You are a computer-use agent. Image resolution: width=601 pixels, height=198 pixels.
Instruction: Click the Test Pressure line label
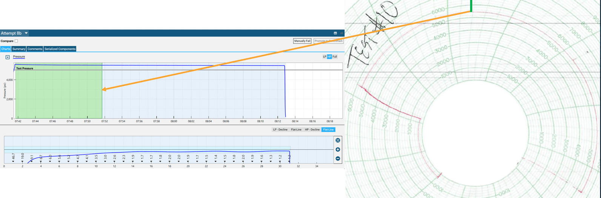coord(25,68)
